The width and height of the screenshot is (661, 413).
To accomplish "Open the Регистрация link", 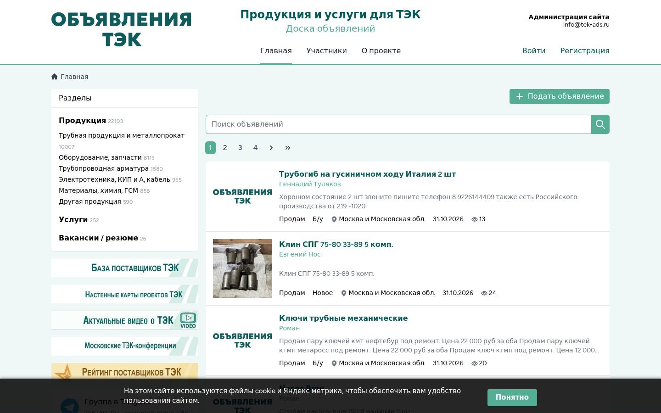I will click(x=585, y=51).
